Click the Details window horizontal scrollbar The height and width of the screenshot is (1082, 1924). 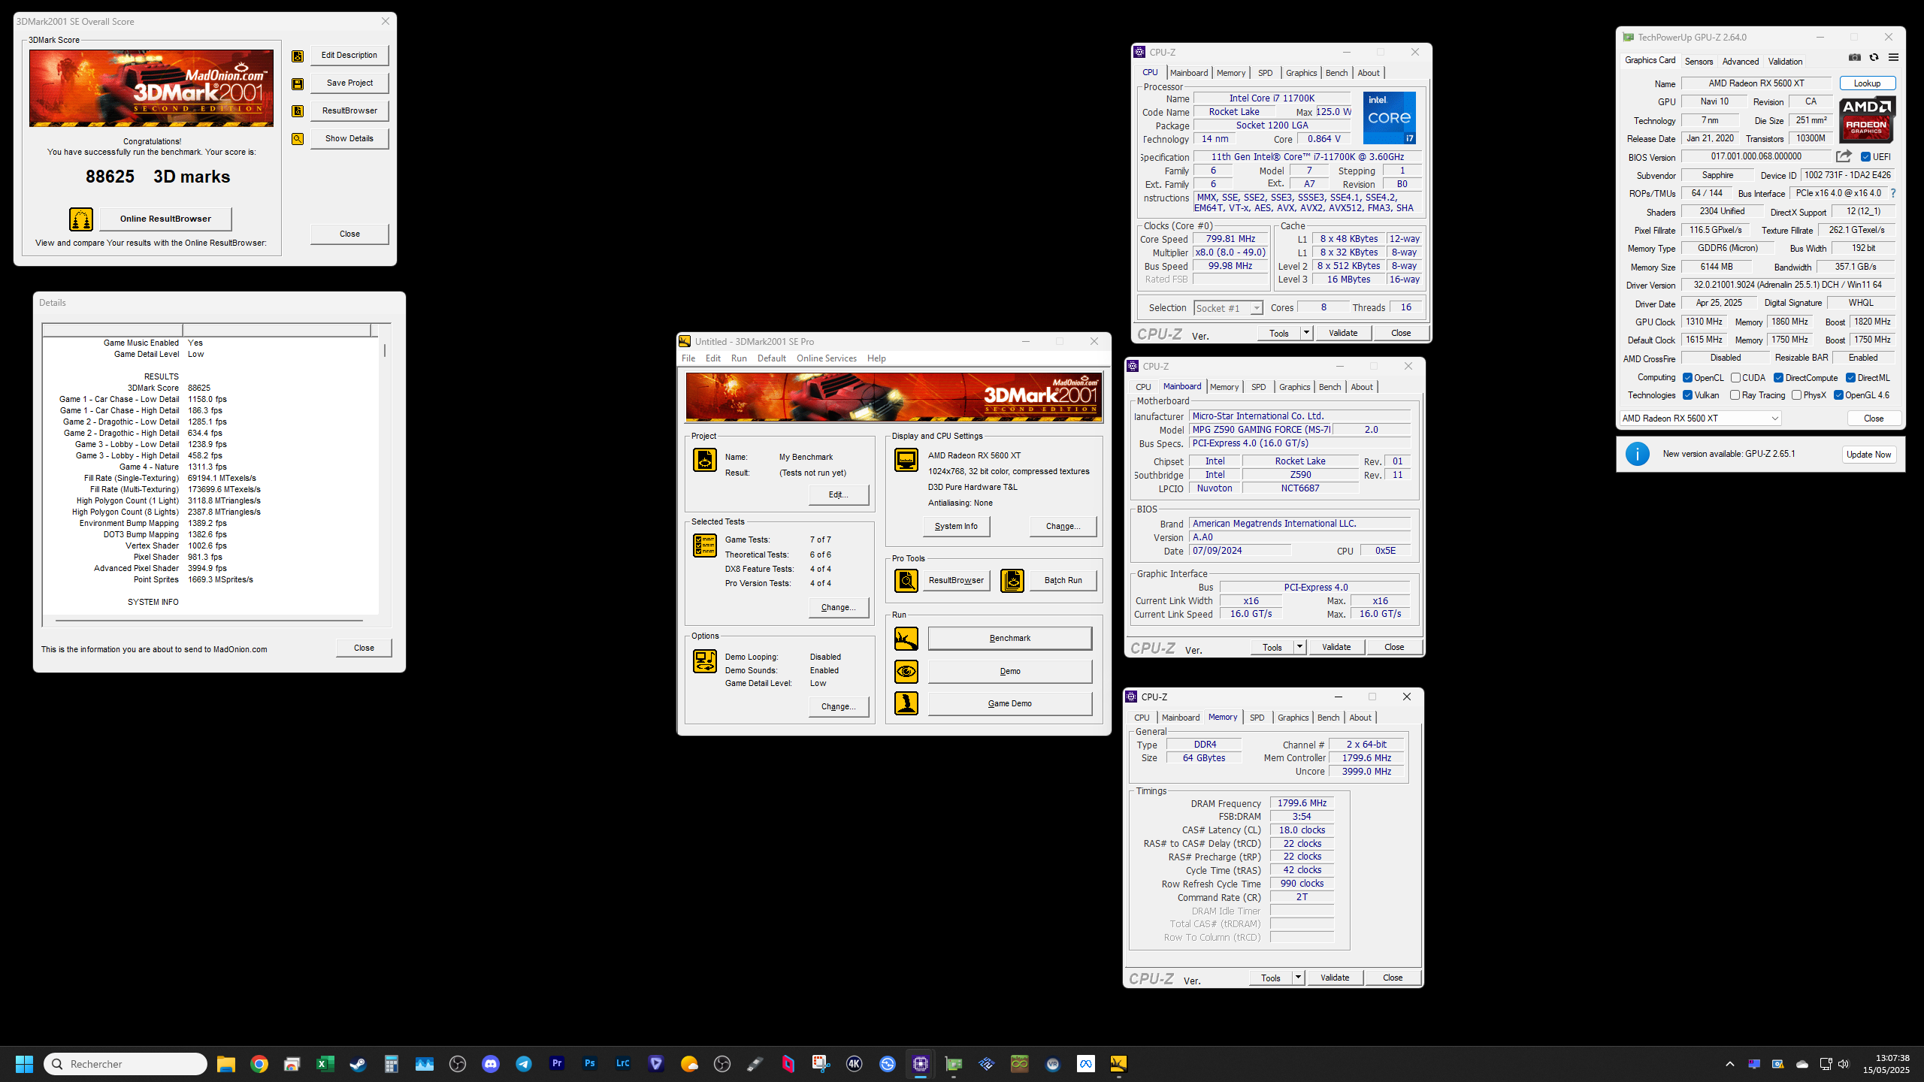pos(209,621)
